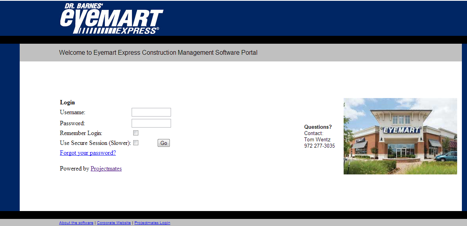Follow the Projectmates link after Powered by

point(106,169)
